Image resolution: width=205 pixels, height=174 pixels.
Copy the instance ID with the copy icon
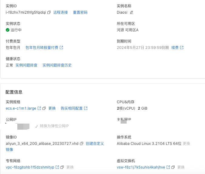coord(49,12)
